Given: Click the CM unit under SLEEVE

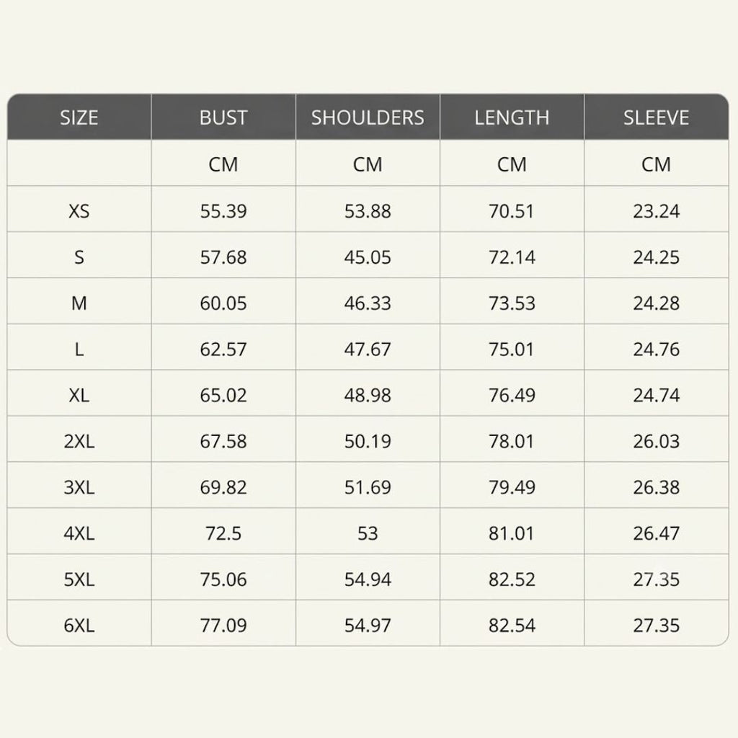Looking at the screenshot, I should [x=656, y=164].
